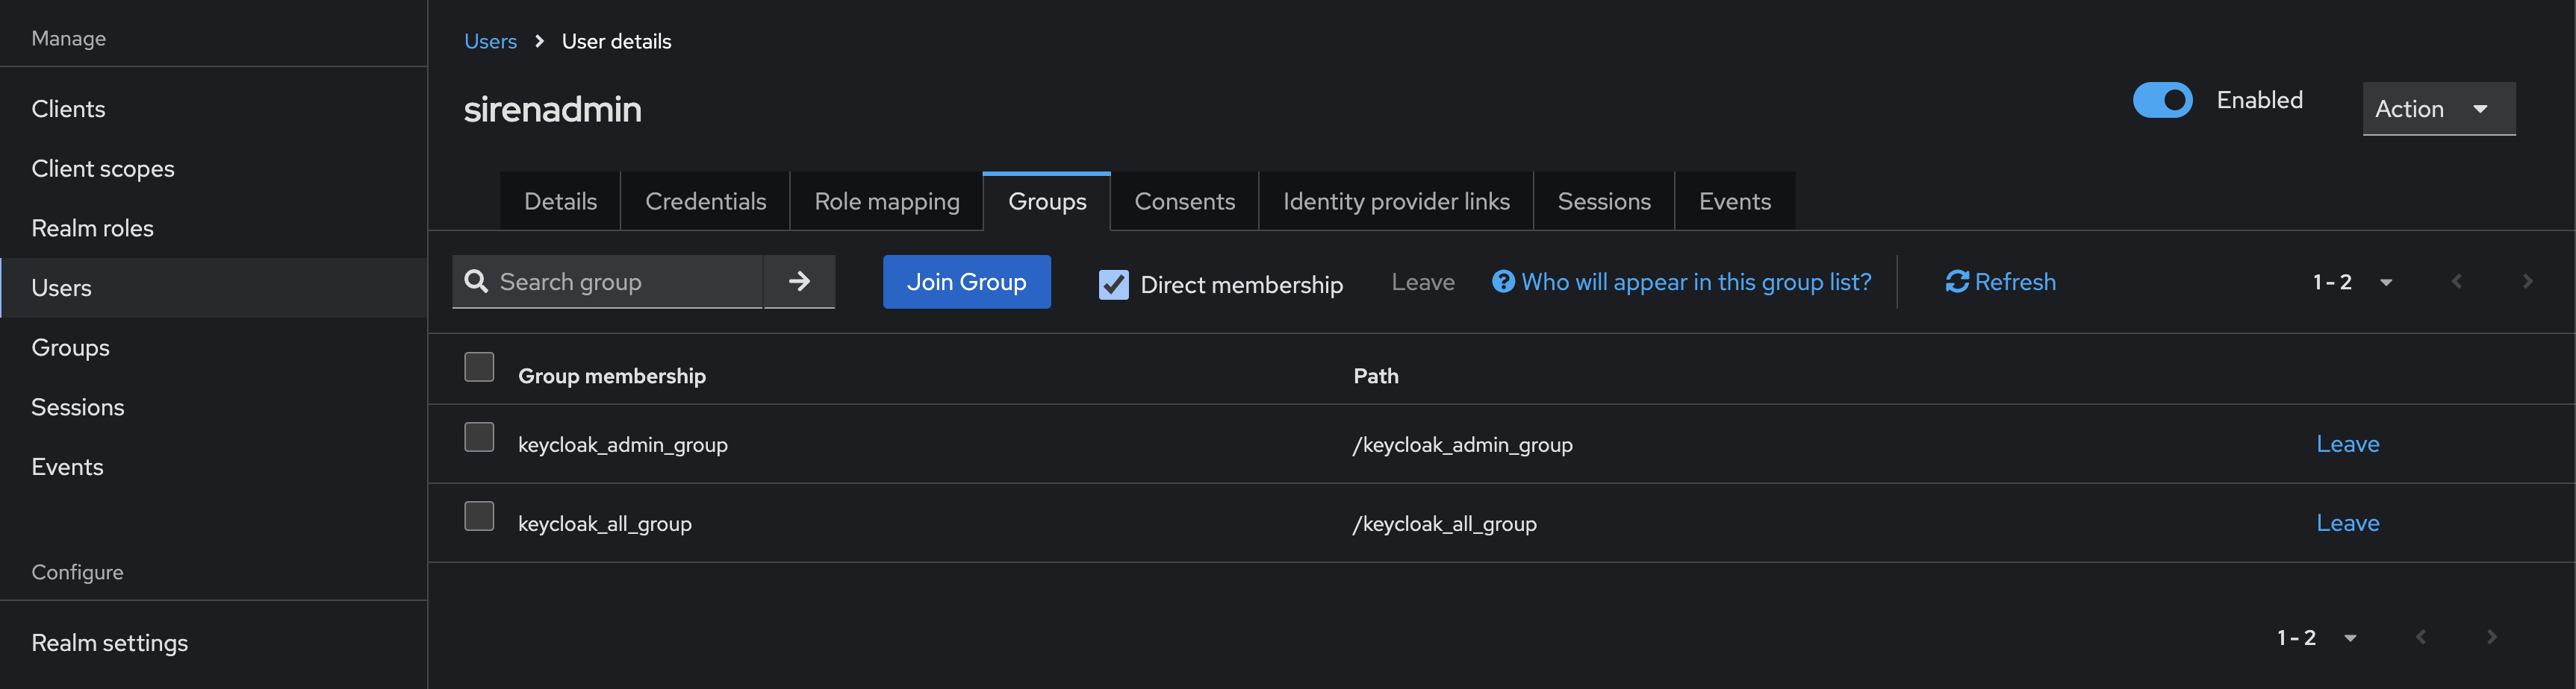Open the Identity provider links tab
Image resolution: width=2576 pixels, height=689 pixels.
[1395, 201]
